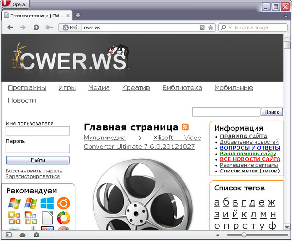
Task: Select tag letter а
Action: click(x=217, y=202)
